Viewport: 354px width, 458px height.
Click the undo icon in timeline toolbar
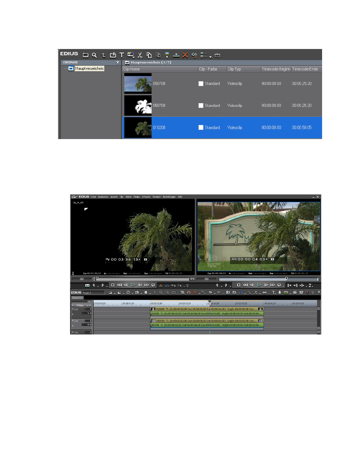tap(210, 293)
